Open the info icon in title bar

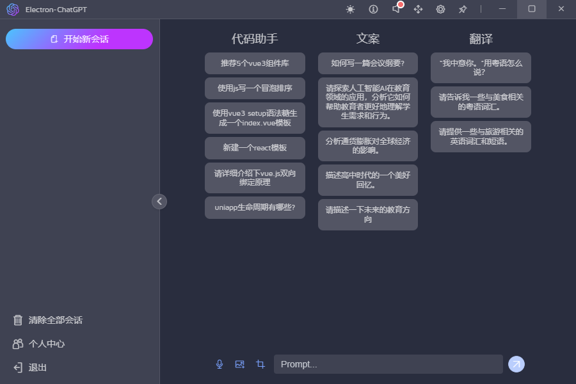374,9
